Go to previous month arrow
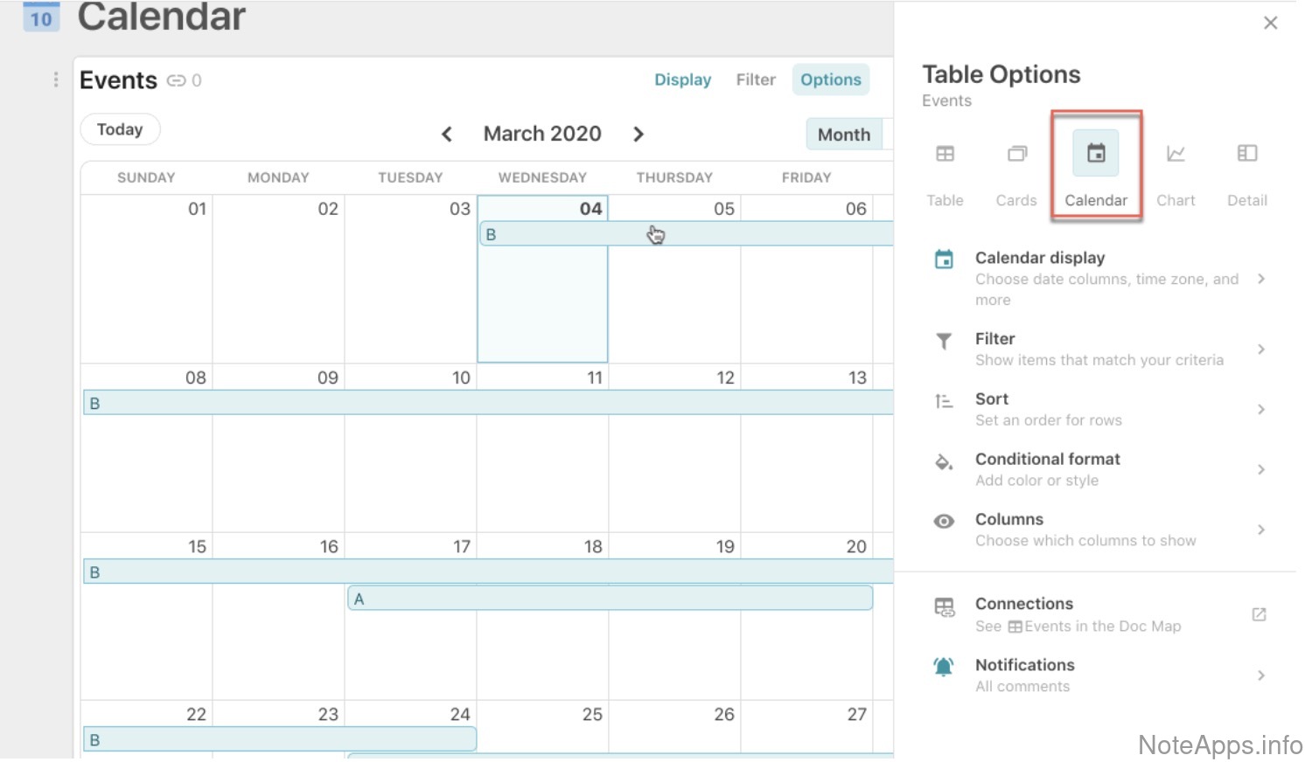Viewport: 1305px width, 762px height. 447,135
